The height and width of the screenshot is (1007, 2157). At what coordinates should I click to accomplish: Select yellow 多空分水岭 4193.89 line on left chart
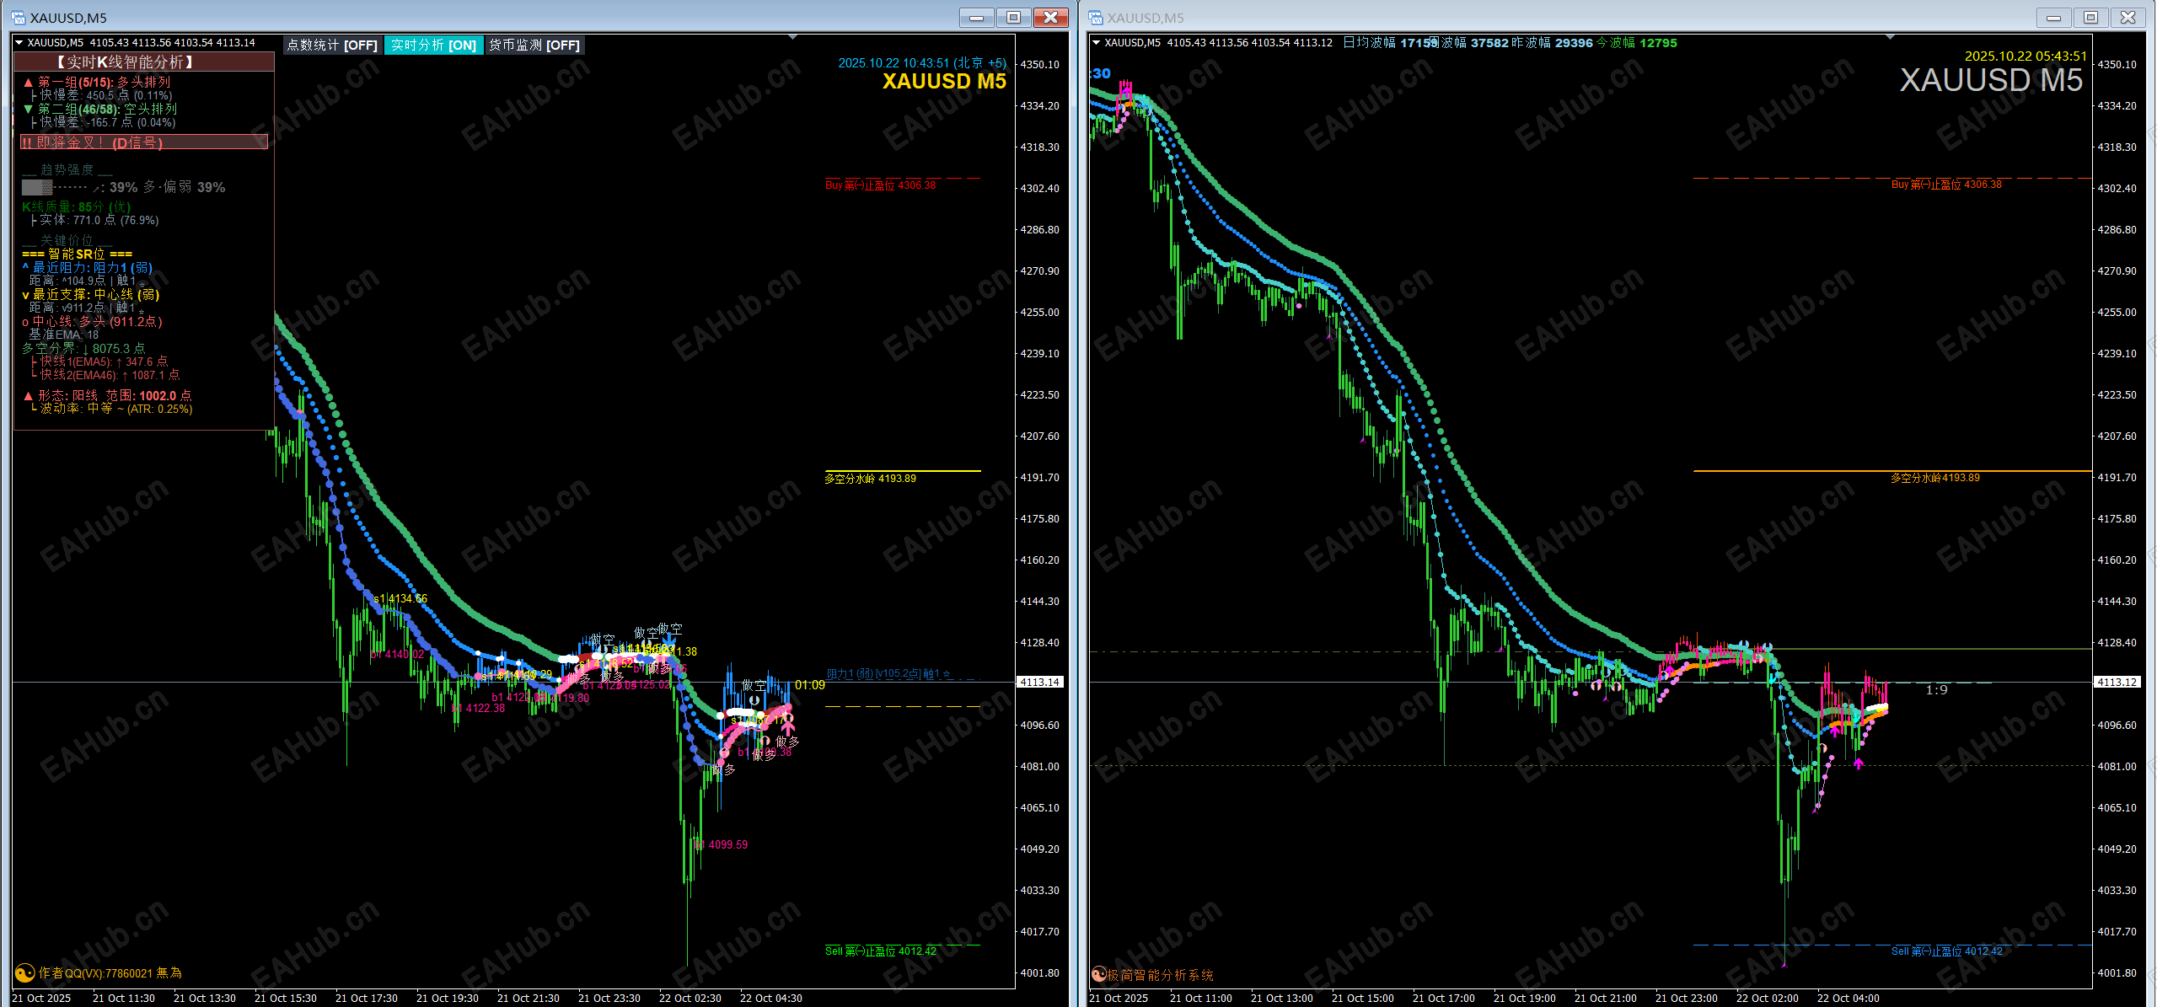(x=902, y=471)
